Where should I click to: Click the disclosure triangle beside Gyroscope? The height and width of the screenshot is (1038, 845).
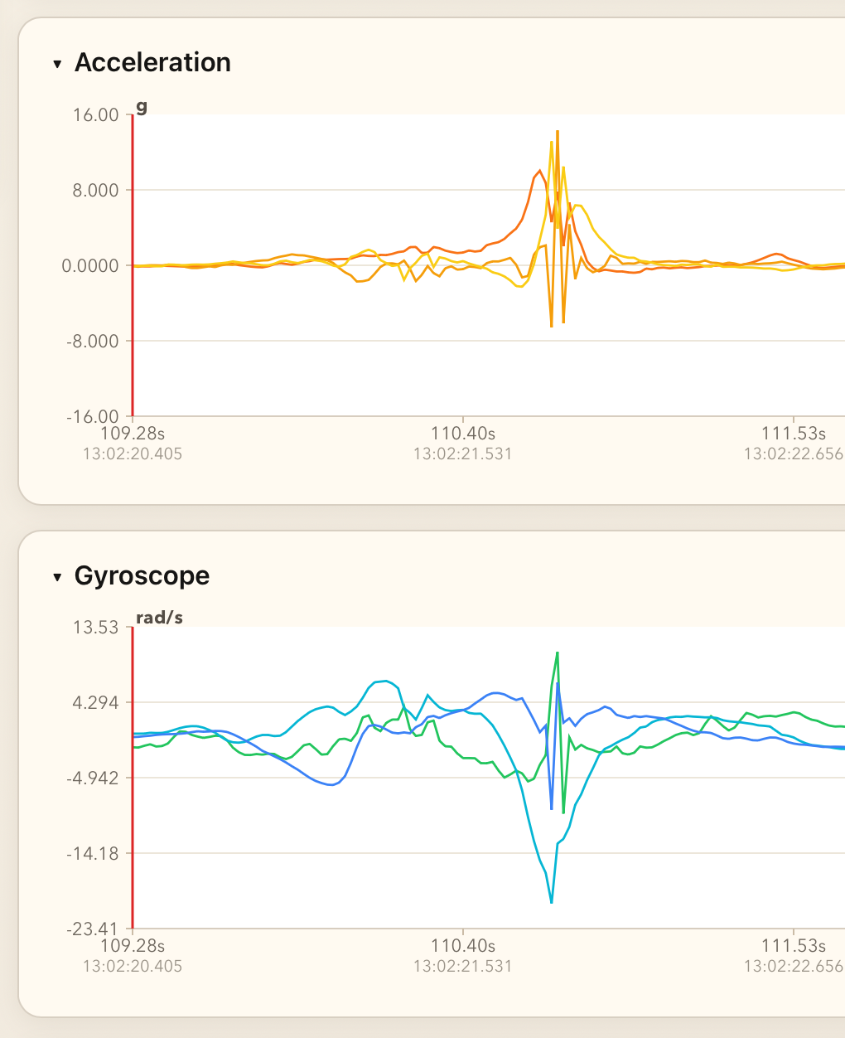[56, 576]
